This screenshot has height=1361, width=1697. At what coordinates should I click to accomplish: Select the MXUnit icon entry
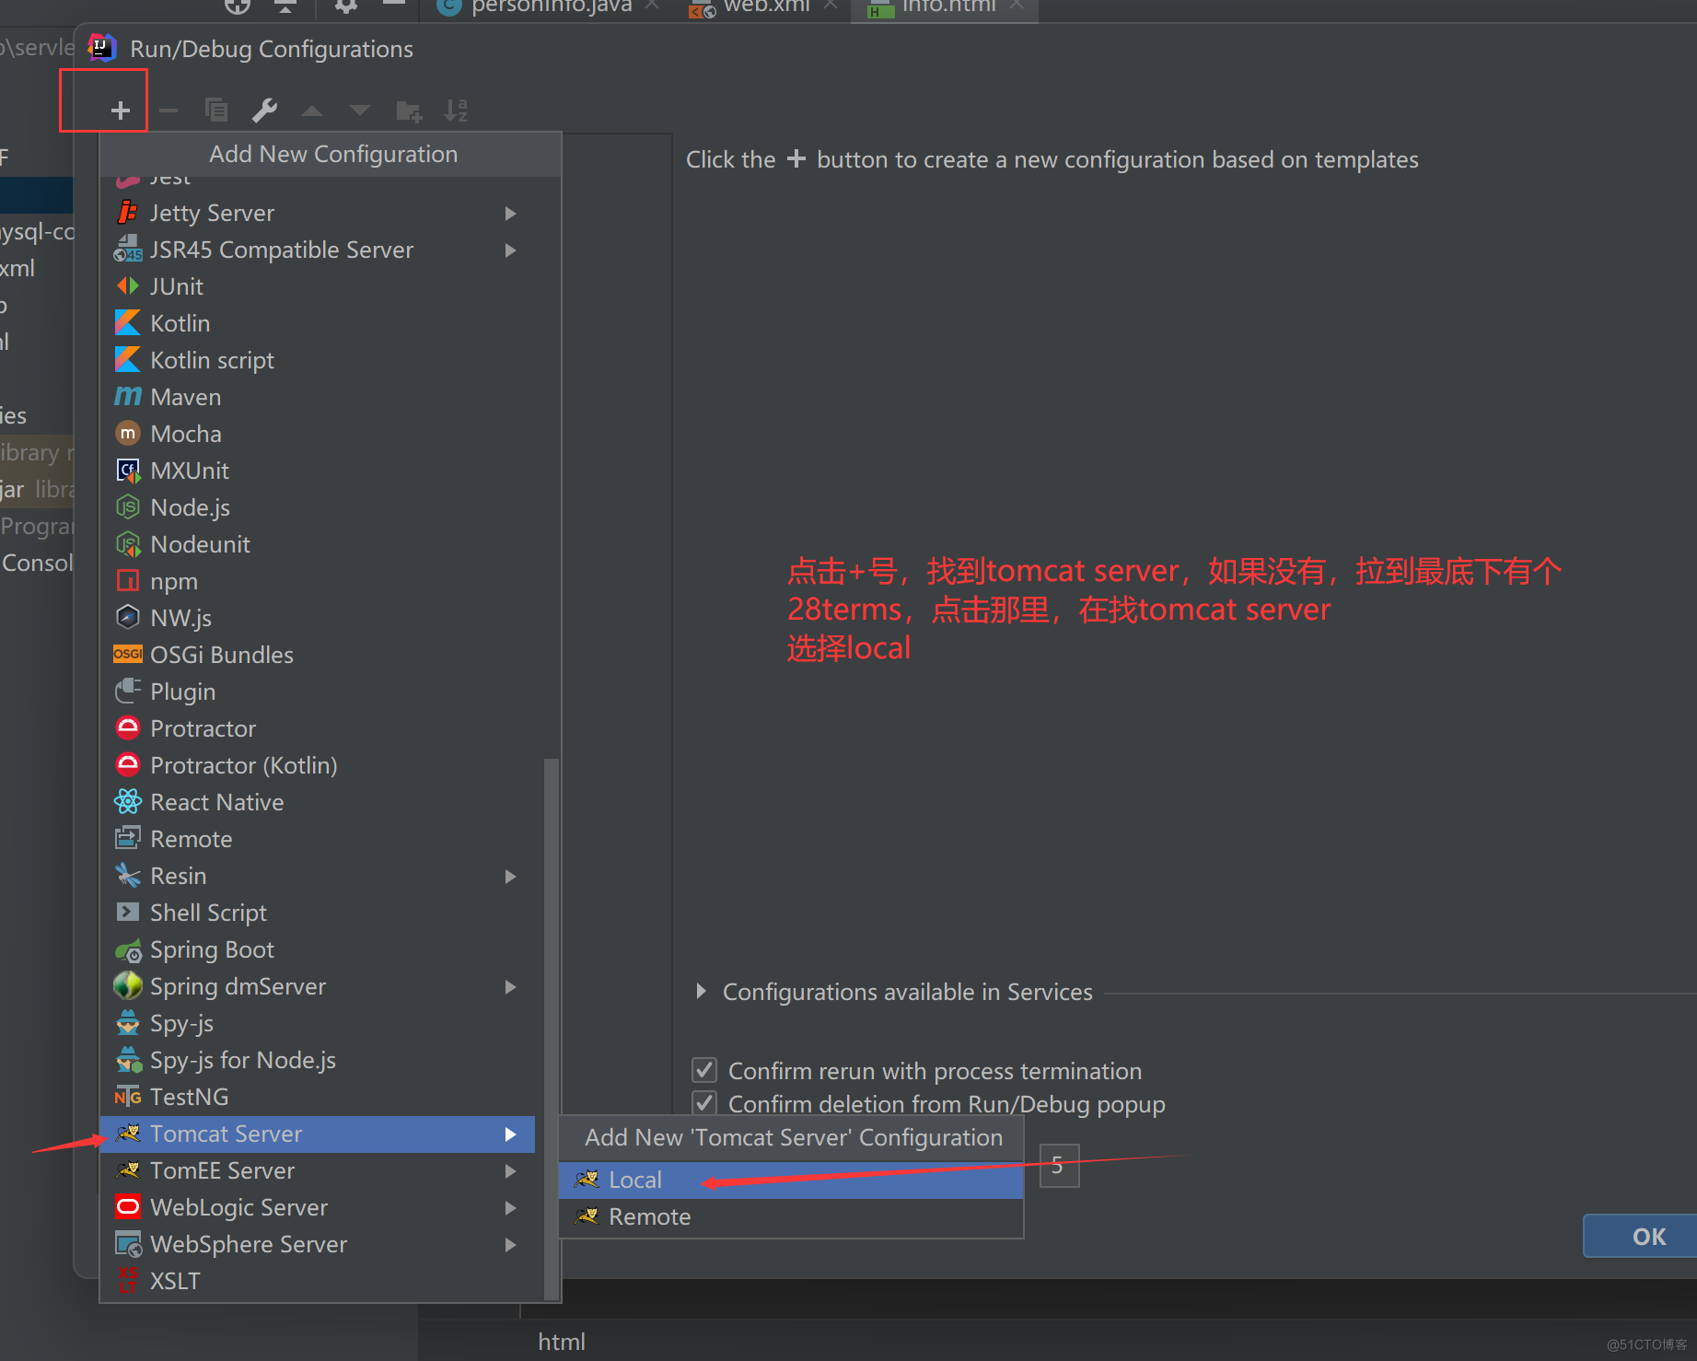coord(128,471)
